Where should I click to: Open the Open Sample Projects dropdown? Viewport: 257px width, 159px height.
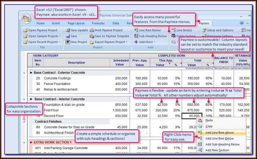pyautogui.click(x=60, y=36)
